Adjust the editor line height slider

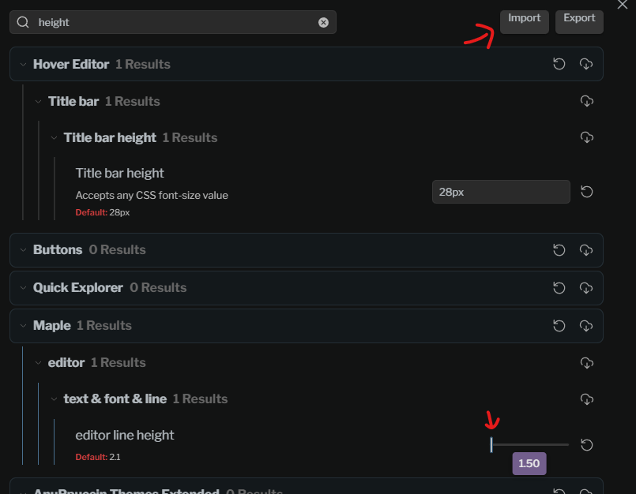point(528,444)
